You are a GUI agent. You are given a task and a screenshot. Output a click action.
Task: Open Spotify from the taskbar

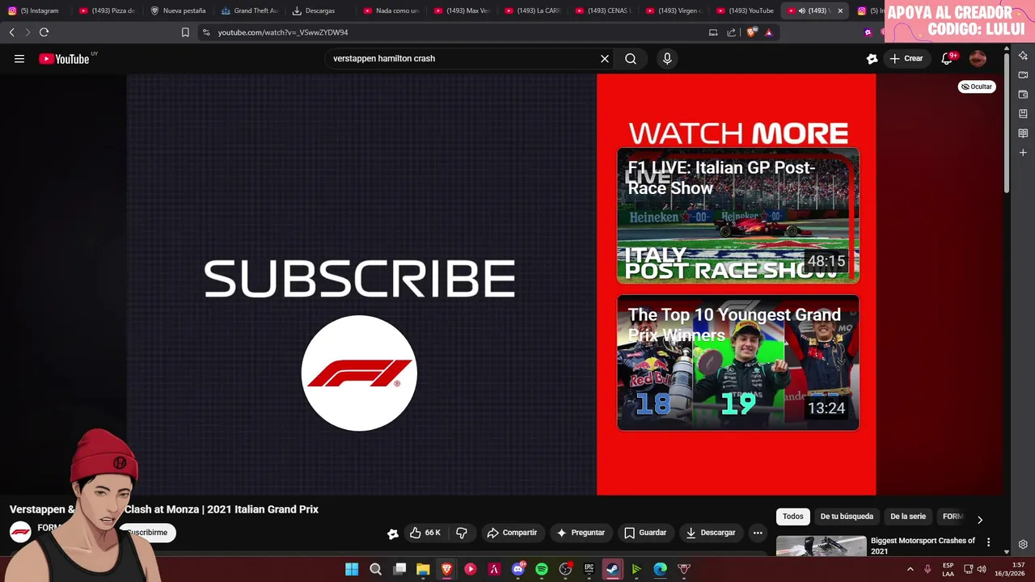[x=542, y=569]
